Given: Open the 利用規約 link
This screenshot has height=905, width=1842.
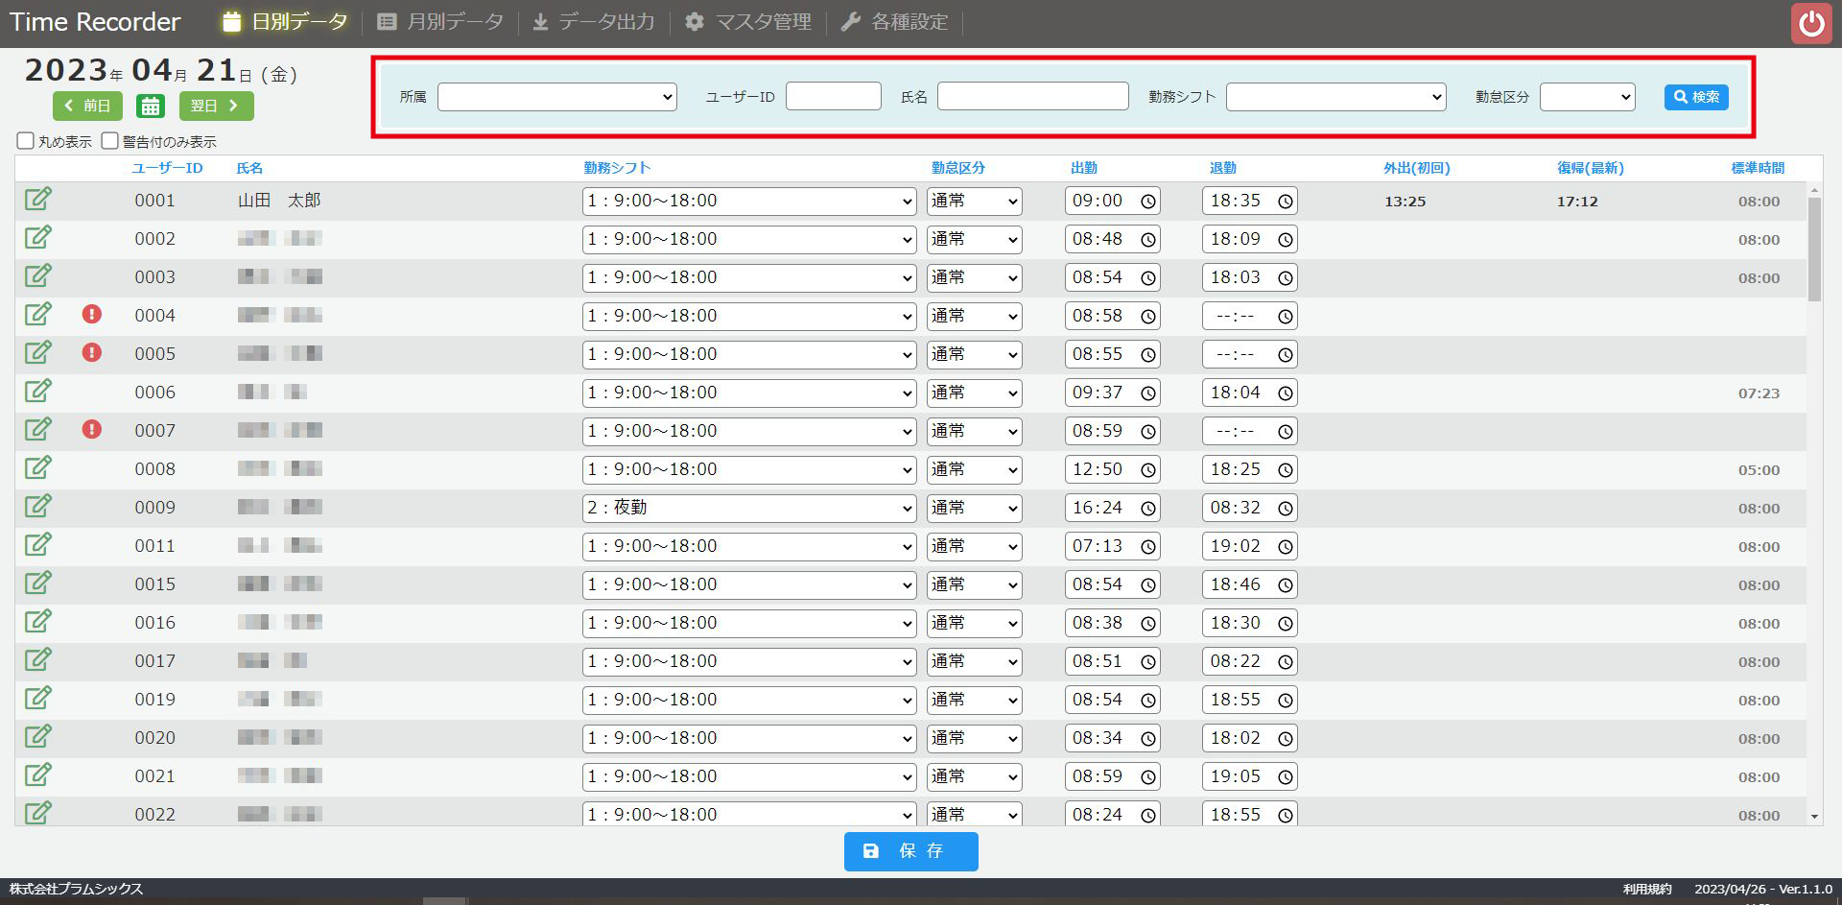Looking at the screenshot, I should [x=1647, y=890].
